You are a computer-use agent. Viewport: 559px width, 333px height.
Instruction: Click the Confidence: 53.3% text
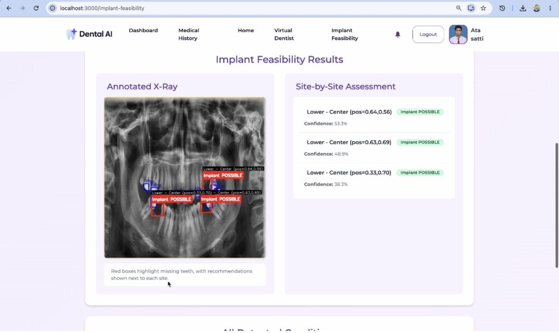[x=325, y=124]
